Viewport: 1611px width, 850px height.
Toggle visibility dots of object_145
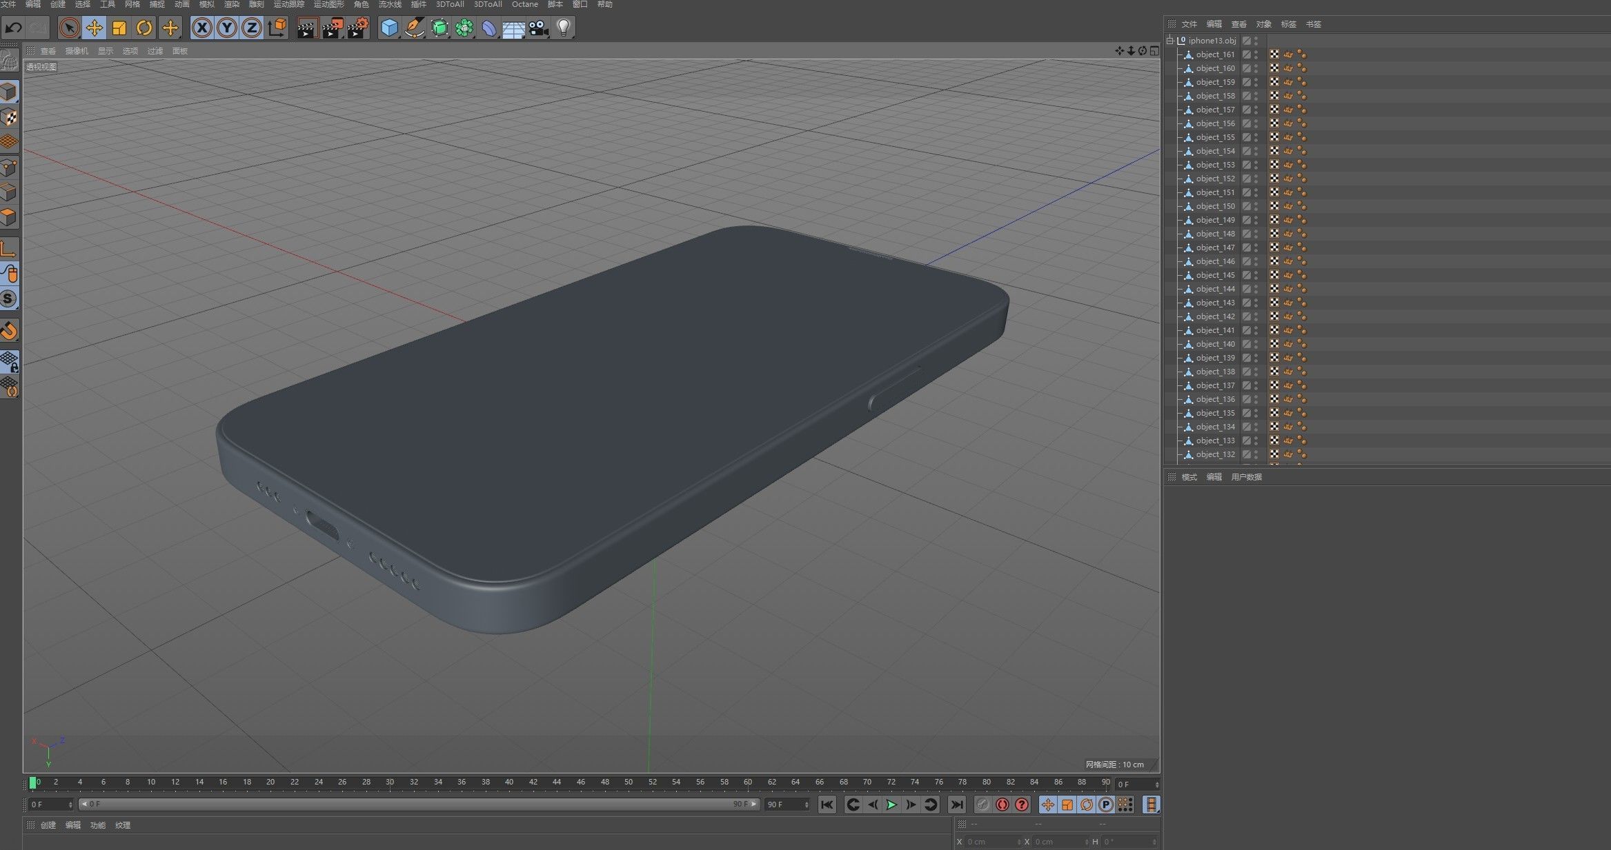click(x=1256, y=275)
